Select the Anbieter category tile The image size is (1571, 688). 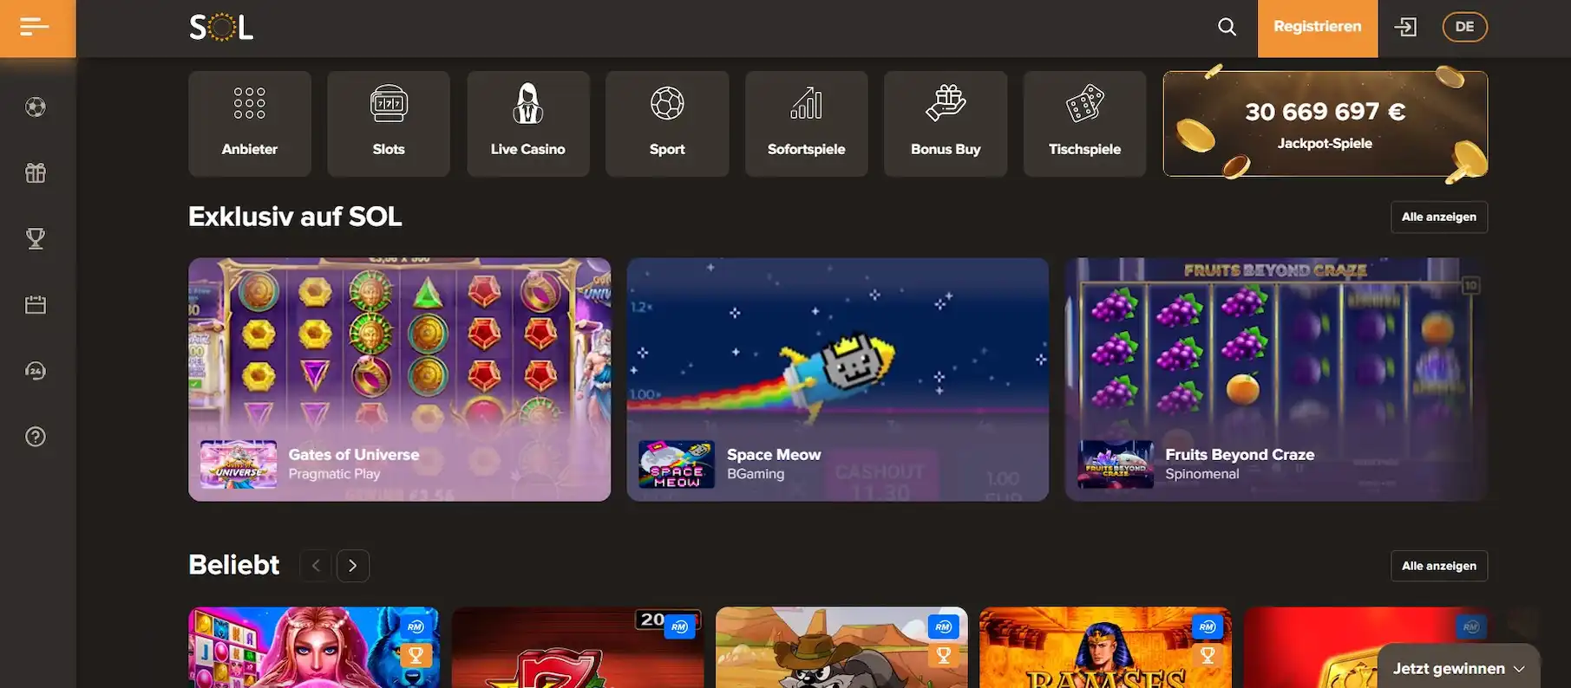pos(250,124)
